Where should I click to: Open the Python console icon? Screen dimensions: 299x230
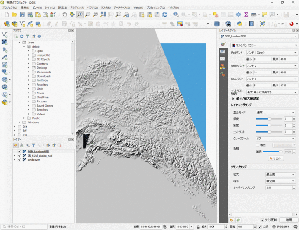[x=240, y=24]
